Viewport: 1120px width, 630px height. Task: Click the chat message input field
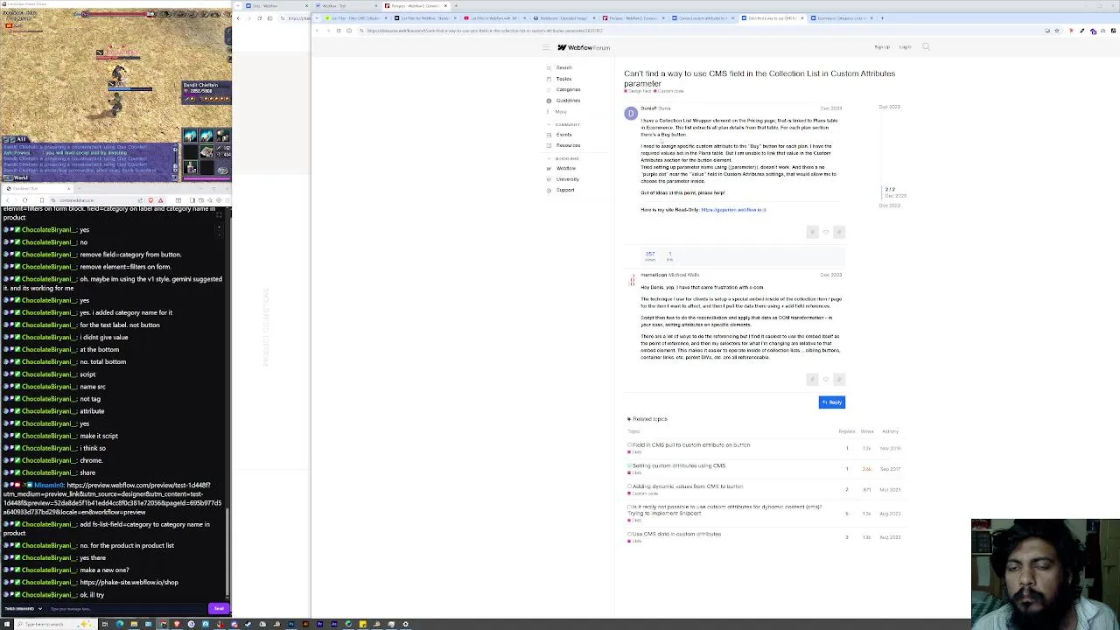[x=126, y=609]
